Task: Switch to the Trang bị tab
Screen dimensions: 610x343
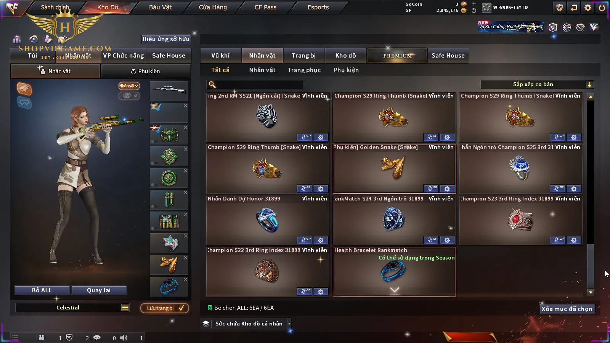Action: click(x=304, y=56)
